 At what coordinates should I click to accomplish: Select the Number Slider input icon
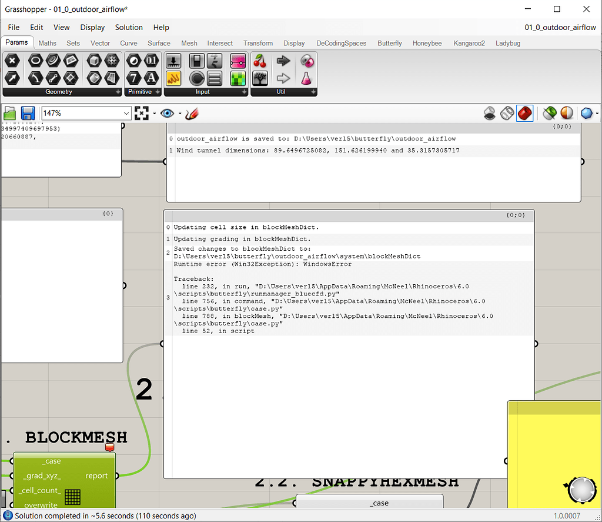pyautogui.click(x=173, y=61)
